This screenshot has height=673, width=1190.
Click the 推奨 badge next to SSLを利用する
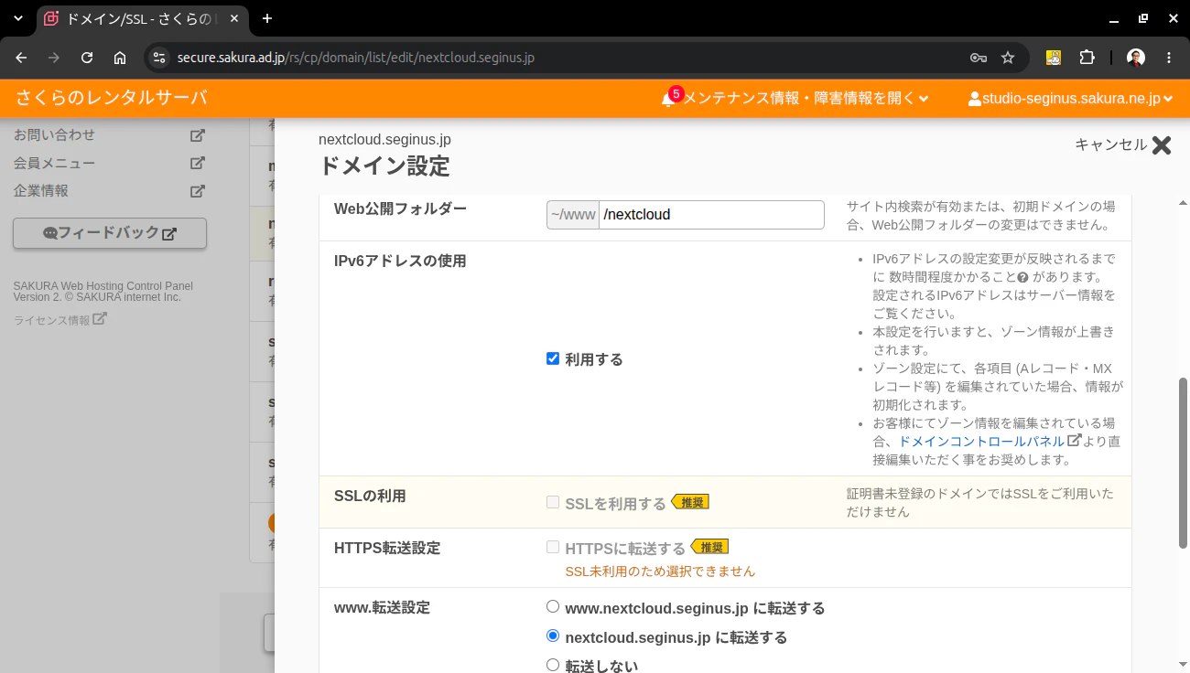pos(690,502)
